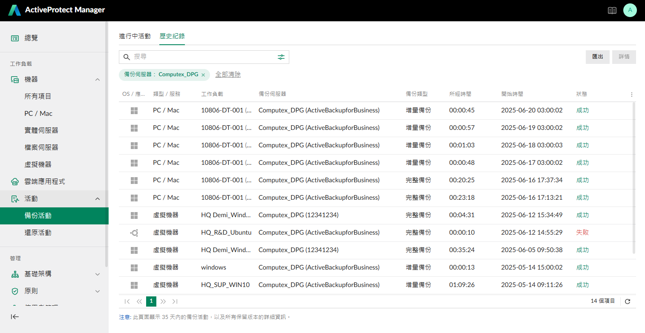
Task: Open the help documentation book icon
Action: pos(612,10)
